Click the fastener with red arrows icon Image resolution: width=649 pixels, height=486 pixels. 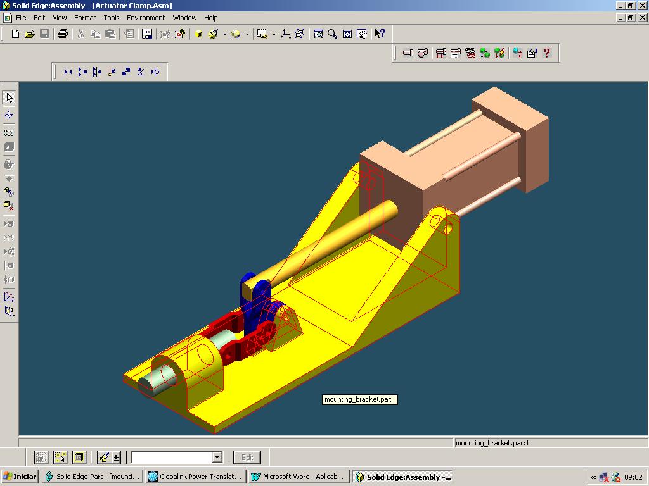coord(441,53)
